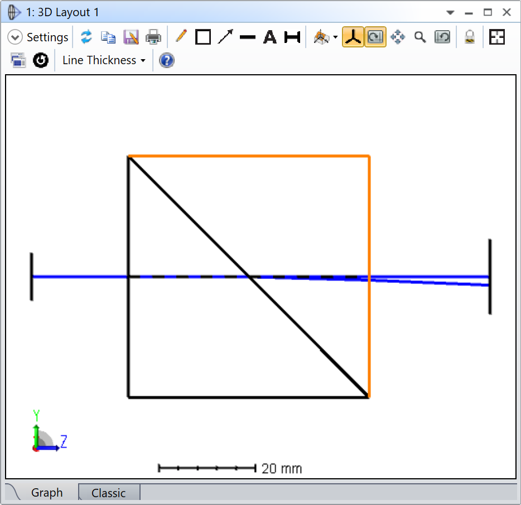Viewport: 521px width, 505px height.
Task: Toggle the highlighted rotate view button
Action: [375, 37]
